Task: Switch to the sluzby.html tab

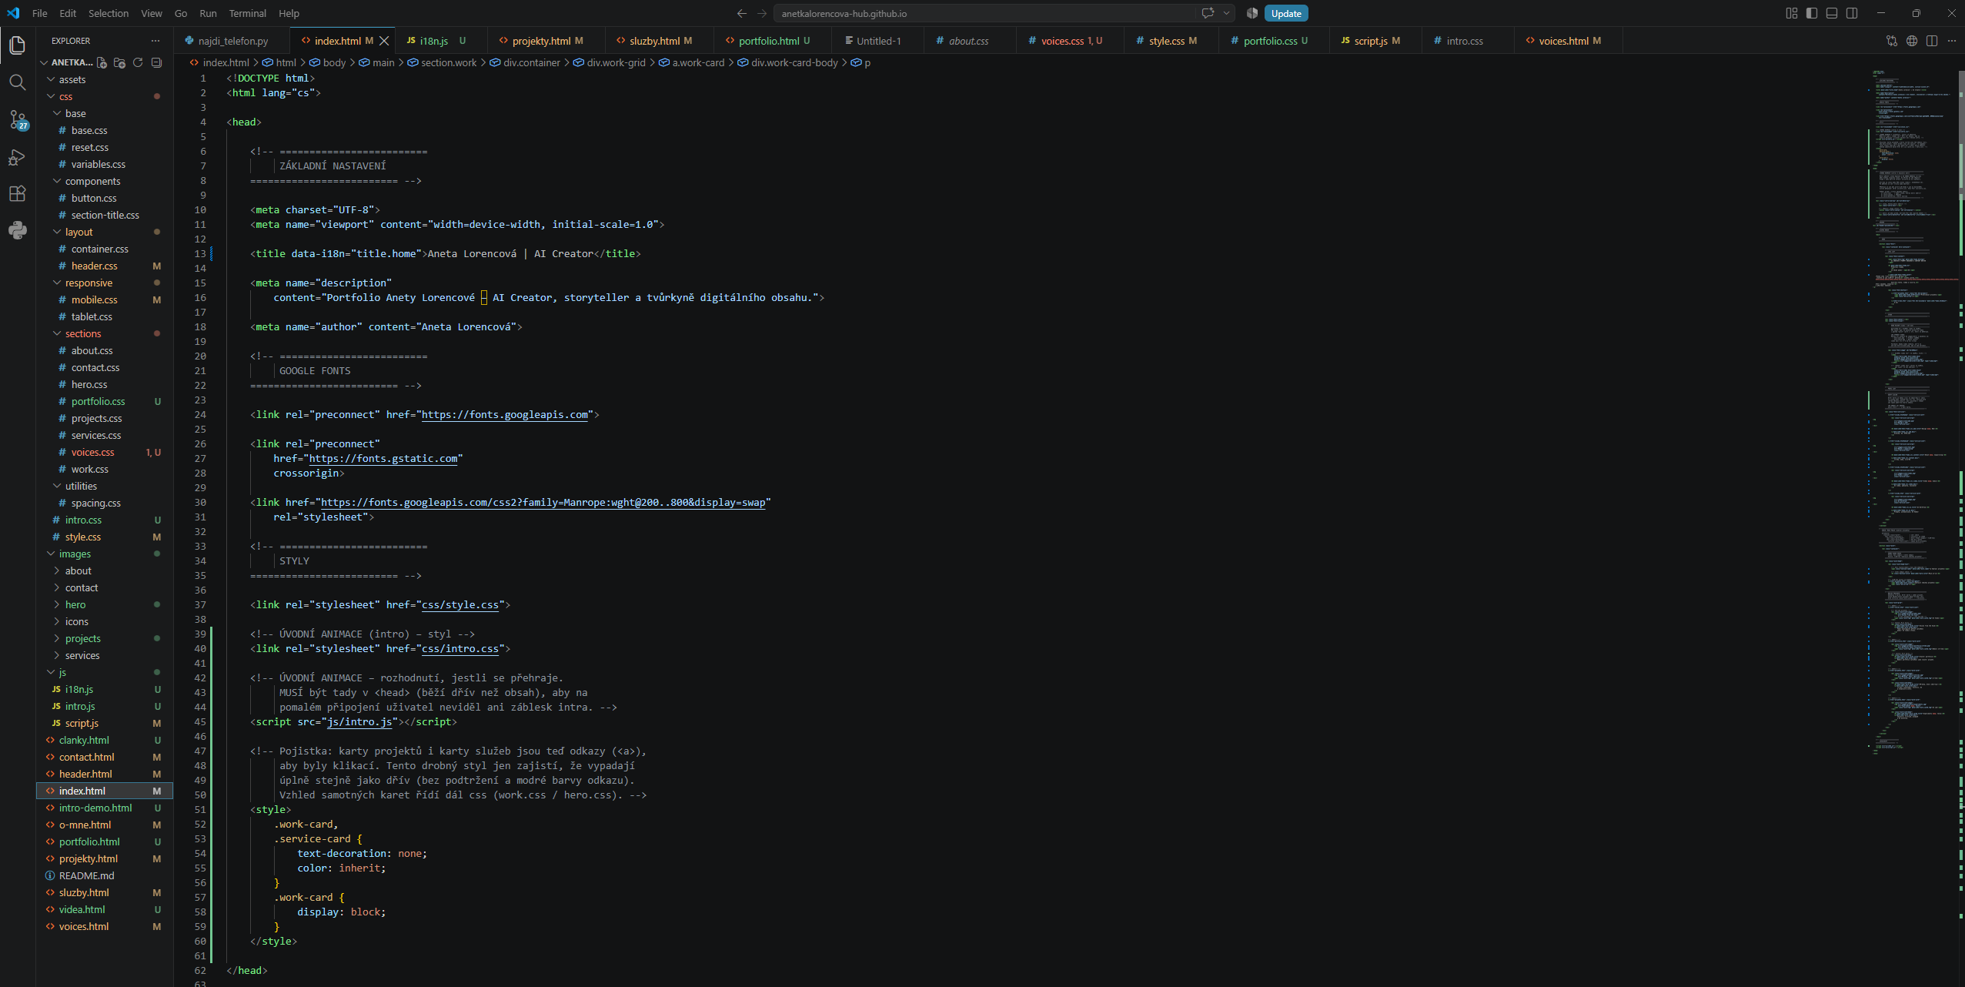Action: point(659,41)
